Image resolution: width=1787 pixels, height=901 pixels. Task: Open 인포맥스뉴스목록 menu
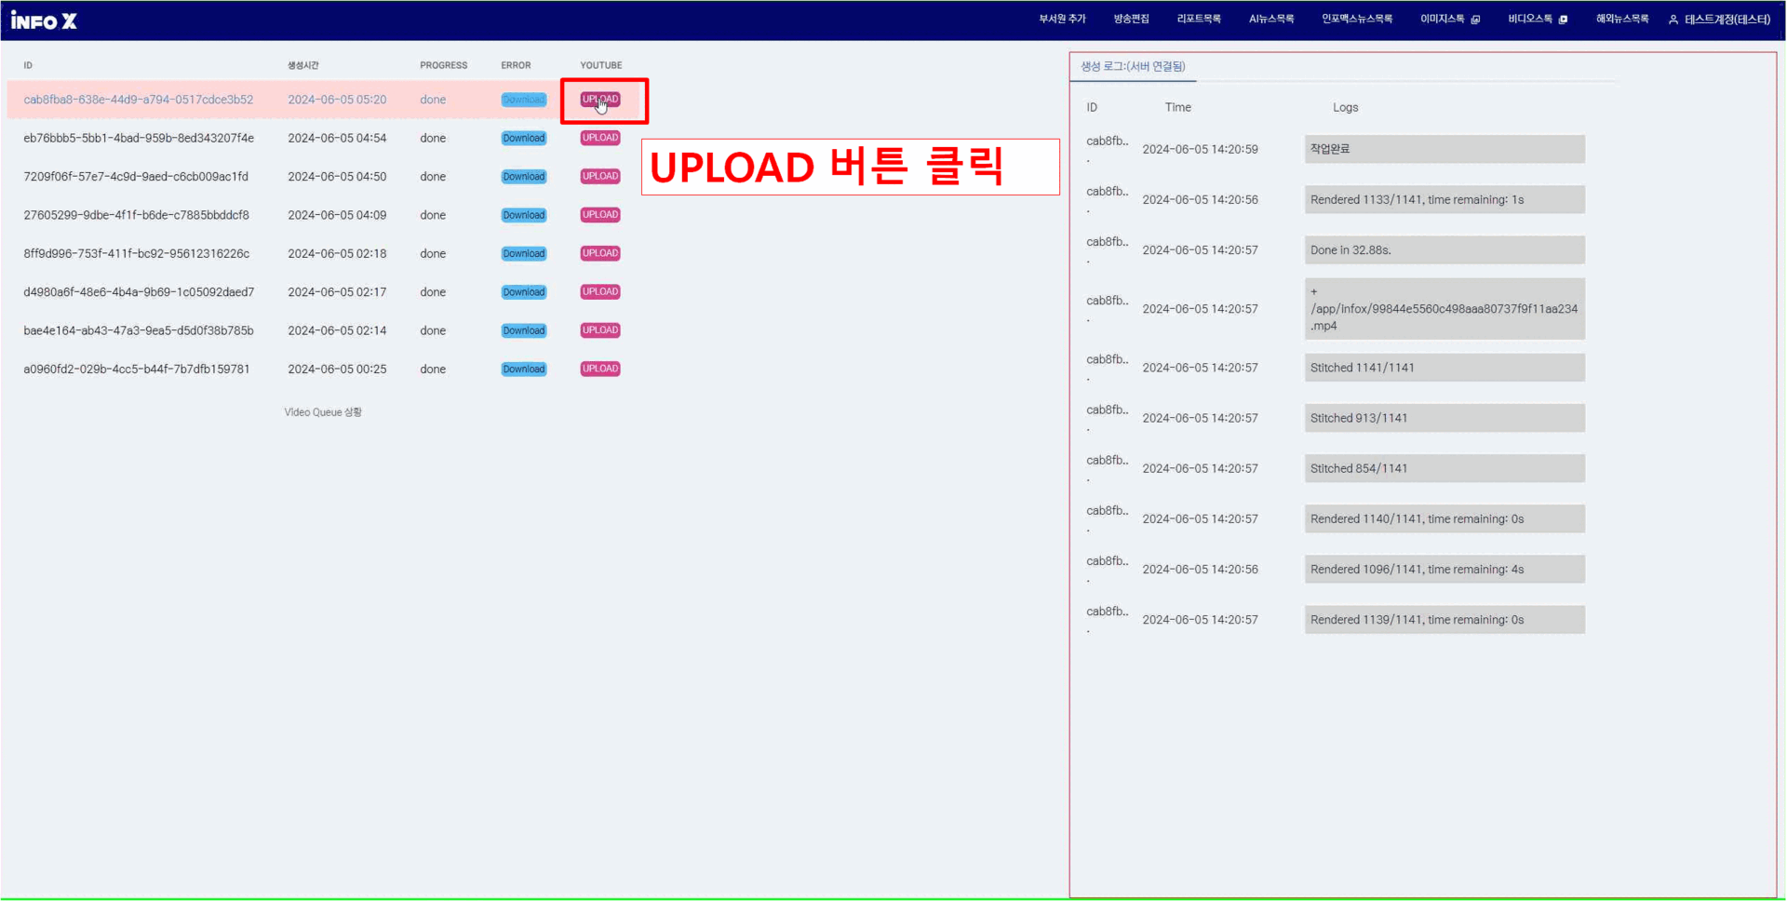pos(1357,19)
